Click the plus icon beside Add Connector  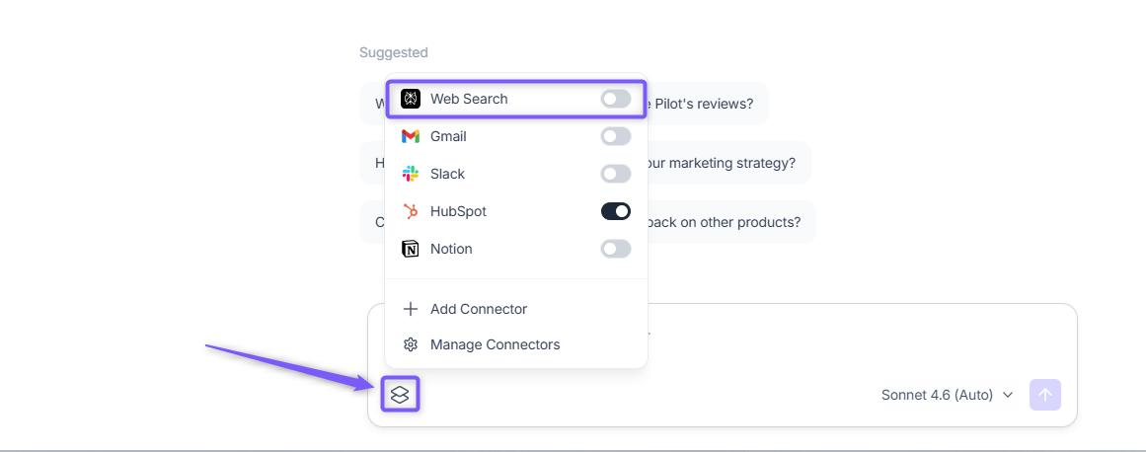pyautogui.click(x=411, y=309)
